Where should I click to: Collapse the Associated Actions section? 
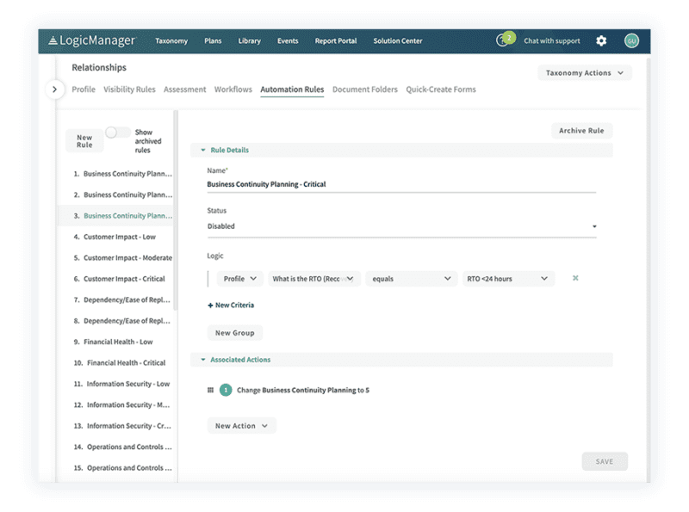point(202,358)
